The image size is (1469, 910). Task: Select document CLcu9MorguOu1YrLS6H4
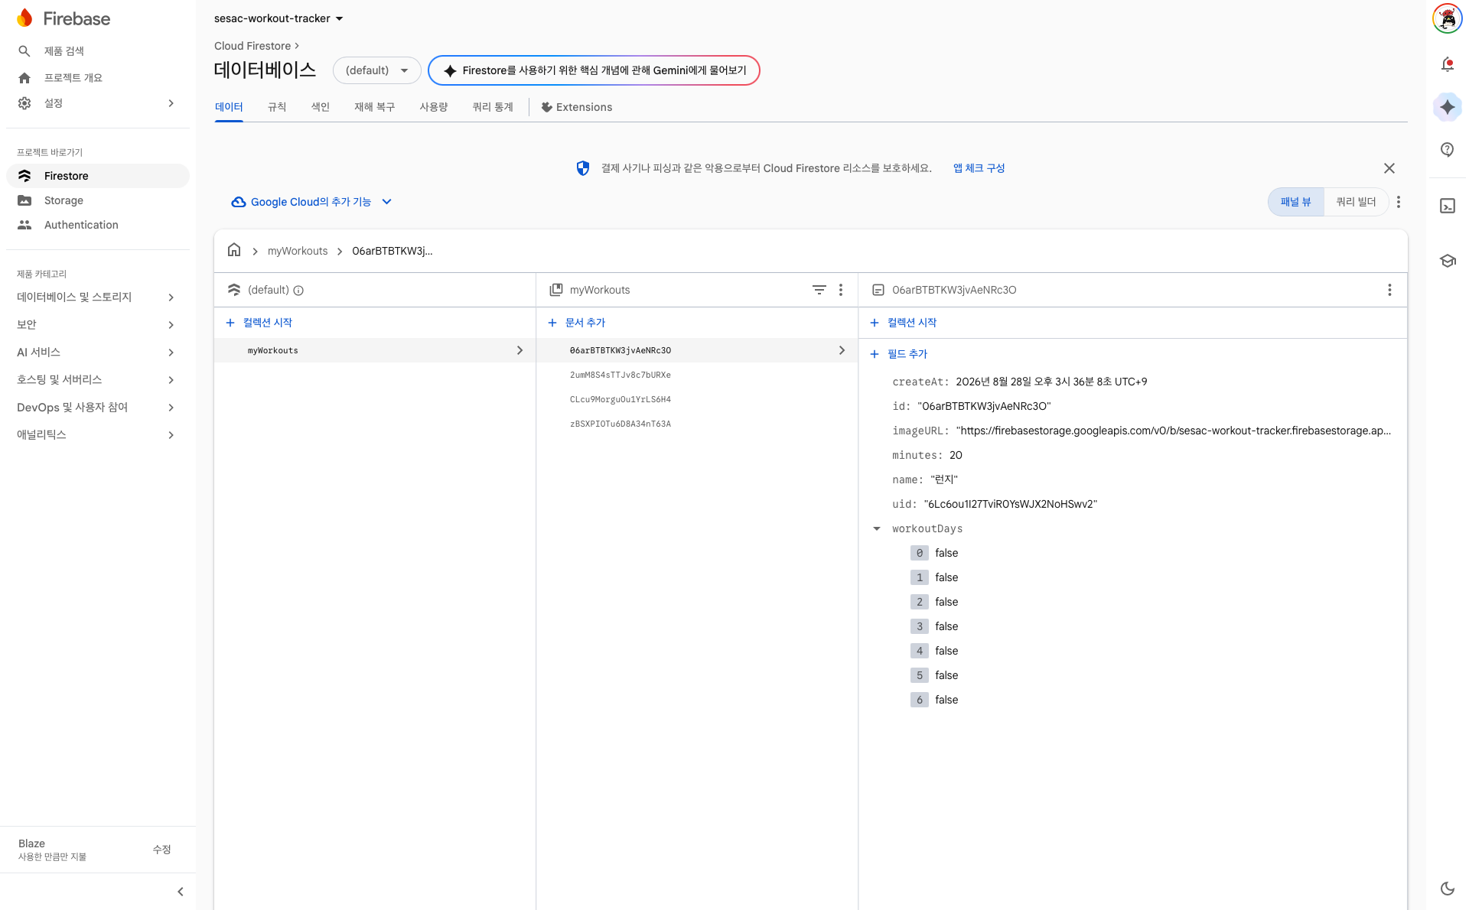point(696,399)
